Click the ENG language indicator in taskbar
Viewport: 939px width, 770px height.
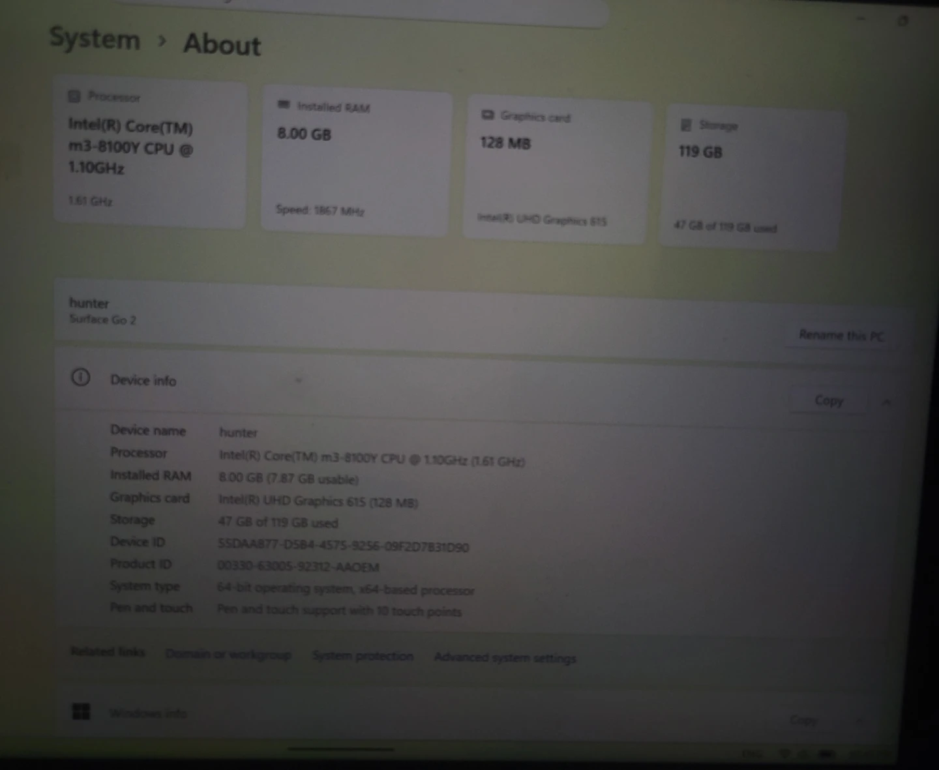coord(752,754)
